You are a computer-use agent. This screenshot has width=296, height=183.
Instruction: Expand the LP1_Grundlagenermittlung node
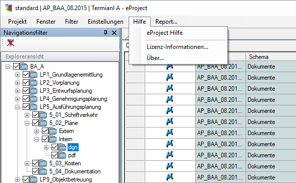tap(17, 75)
